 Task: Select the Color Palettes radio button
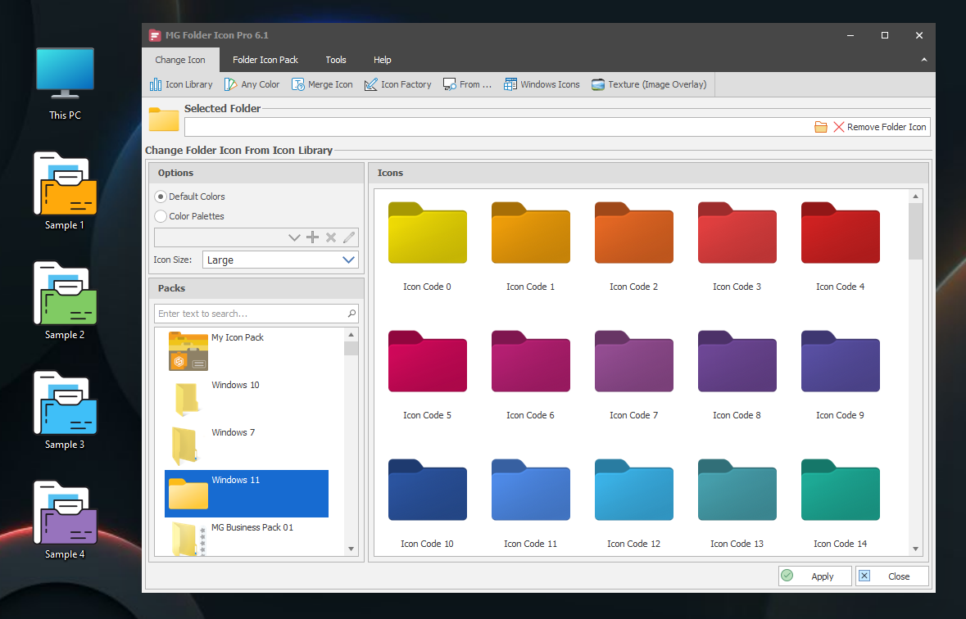(x=161, y=216)
